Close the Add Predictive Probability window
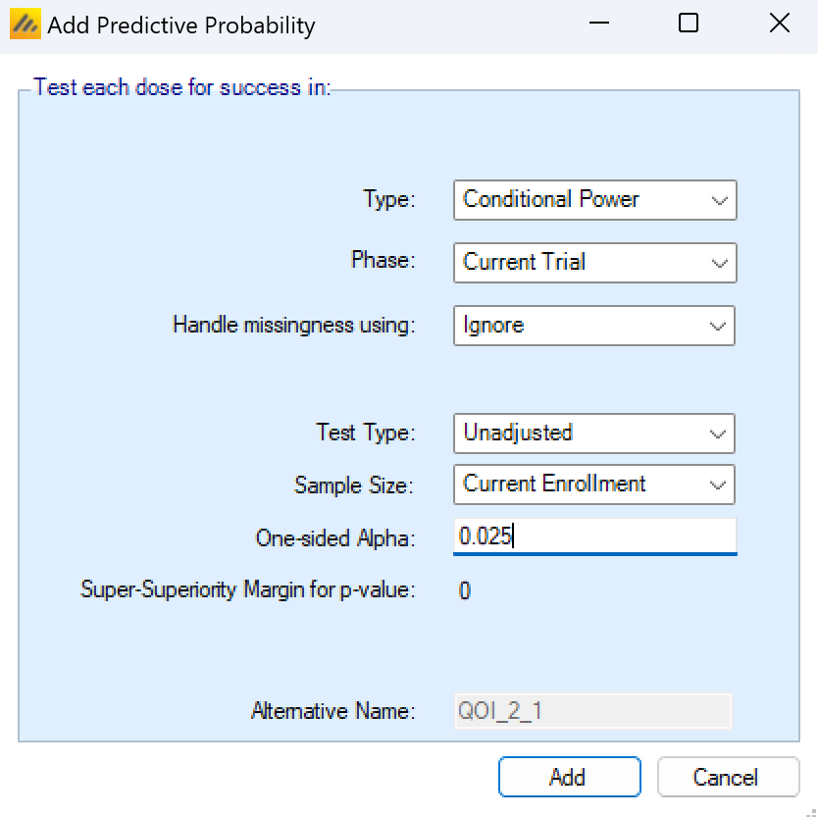 (x=779, y=25)
